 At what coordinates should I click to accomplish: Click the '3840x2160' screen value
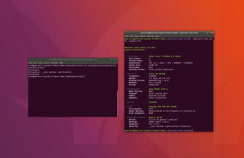[154, 85]
